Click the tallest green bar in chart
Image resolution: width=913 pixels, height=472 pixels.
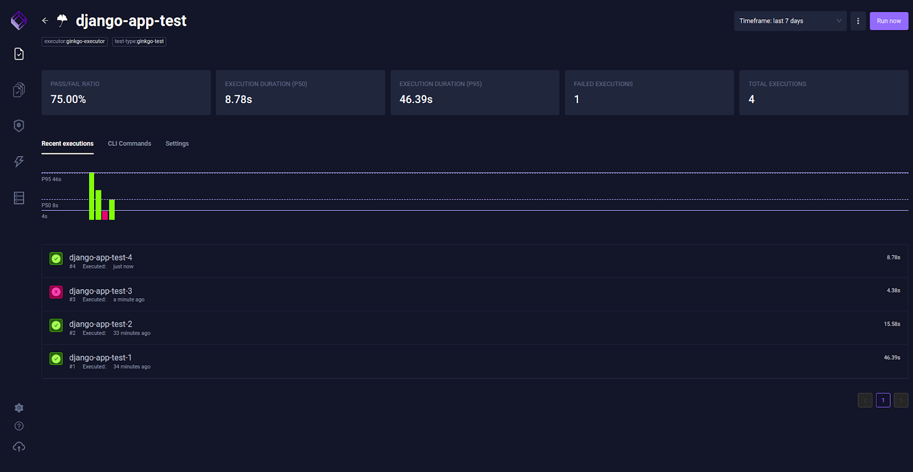pyautogui.click(x=91, y=196)
